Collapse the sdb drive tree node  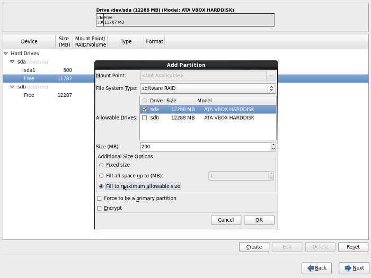[12, 87]
